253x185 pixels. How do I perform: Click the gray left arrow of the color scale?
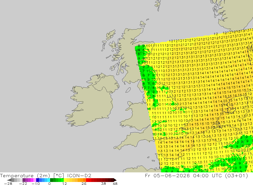(9, 180)
